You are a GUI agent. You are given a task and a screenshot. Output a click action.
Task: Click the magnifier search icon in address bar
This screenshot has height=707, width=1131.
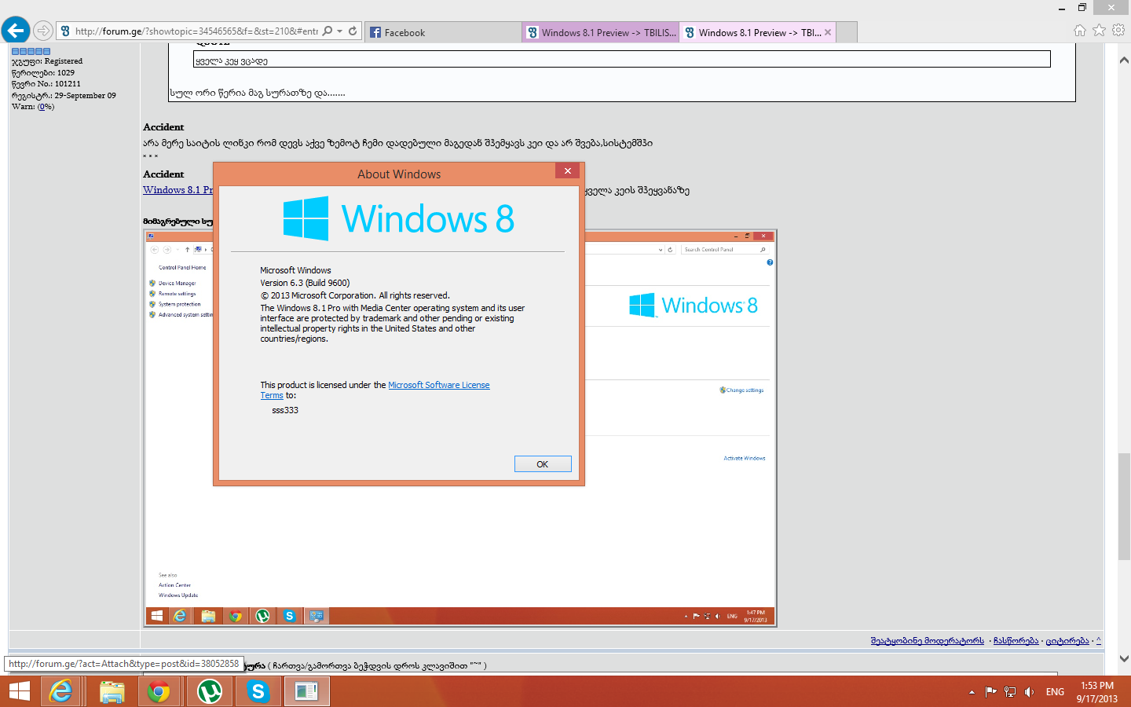[x=328, y=31]
